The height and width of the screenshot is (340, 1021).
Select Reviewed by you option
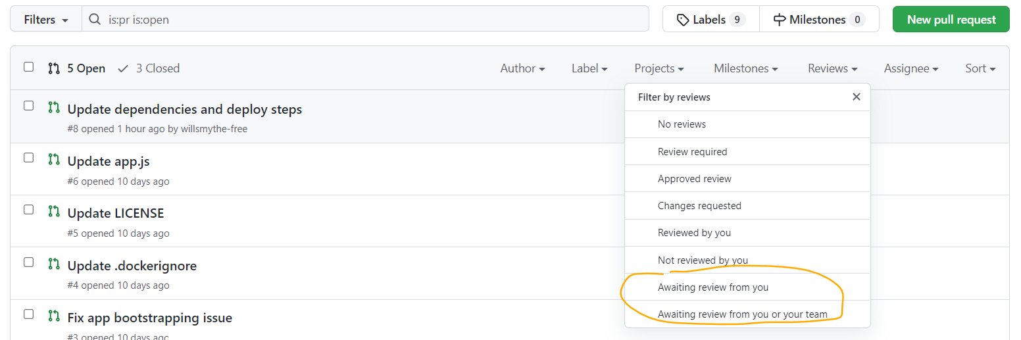pyautogui.click(x=747, y=232)
